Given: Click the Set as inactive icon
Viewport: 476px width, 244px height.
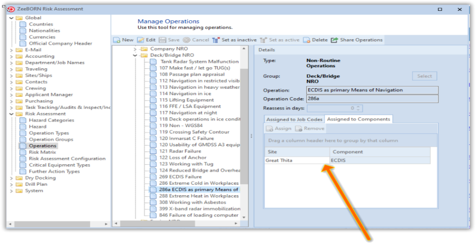Looking at the screenshot, I should (216, 40).
